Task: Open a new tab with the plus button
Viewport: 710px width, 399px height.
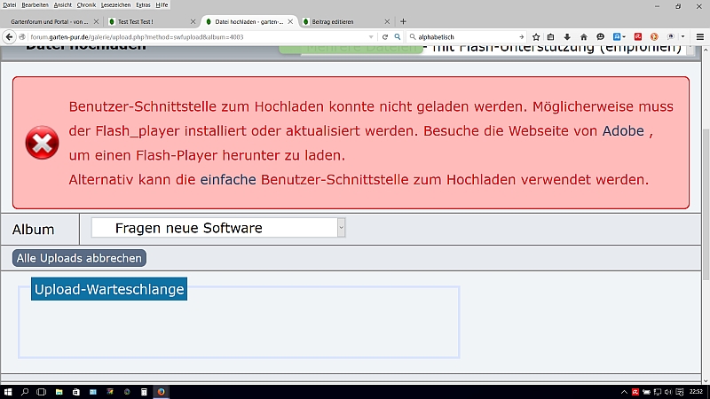Action: point(404,20)
